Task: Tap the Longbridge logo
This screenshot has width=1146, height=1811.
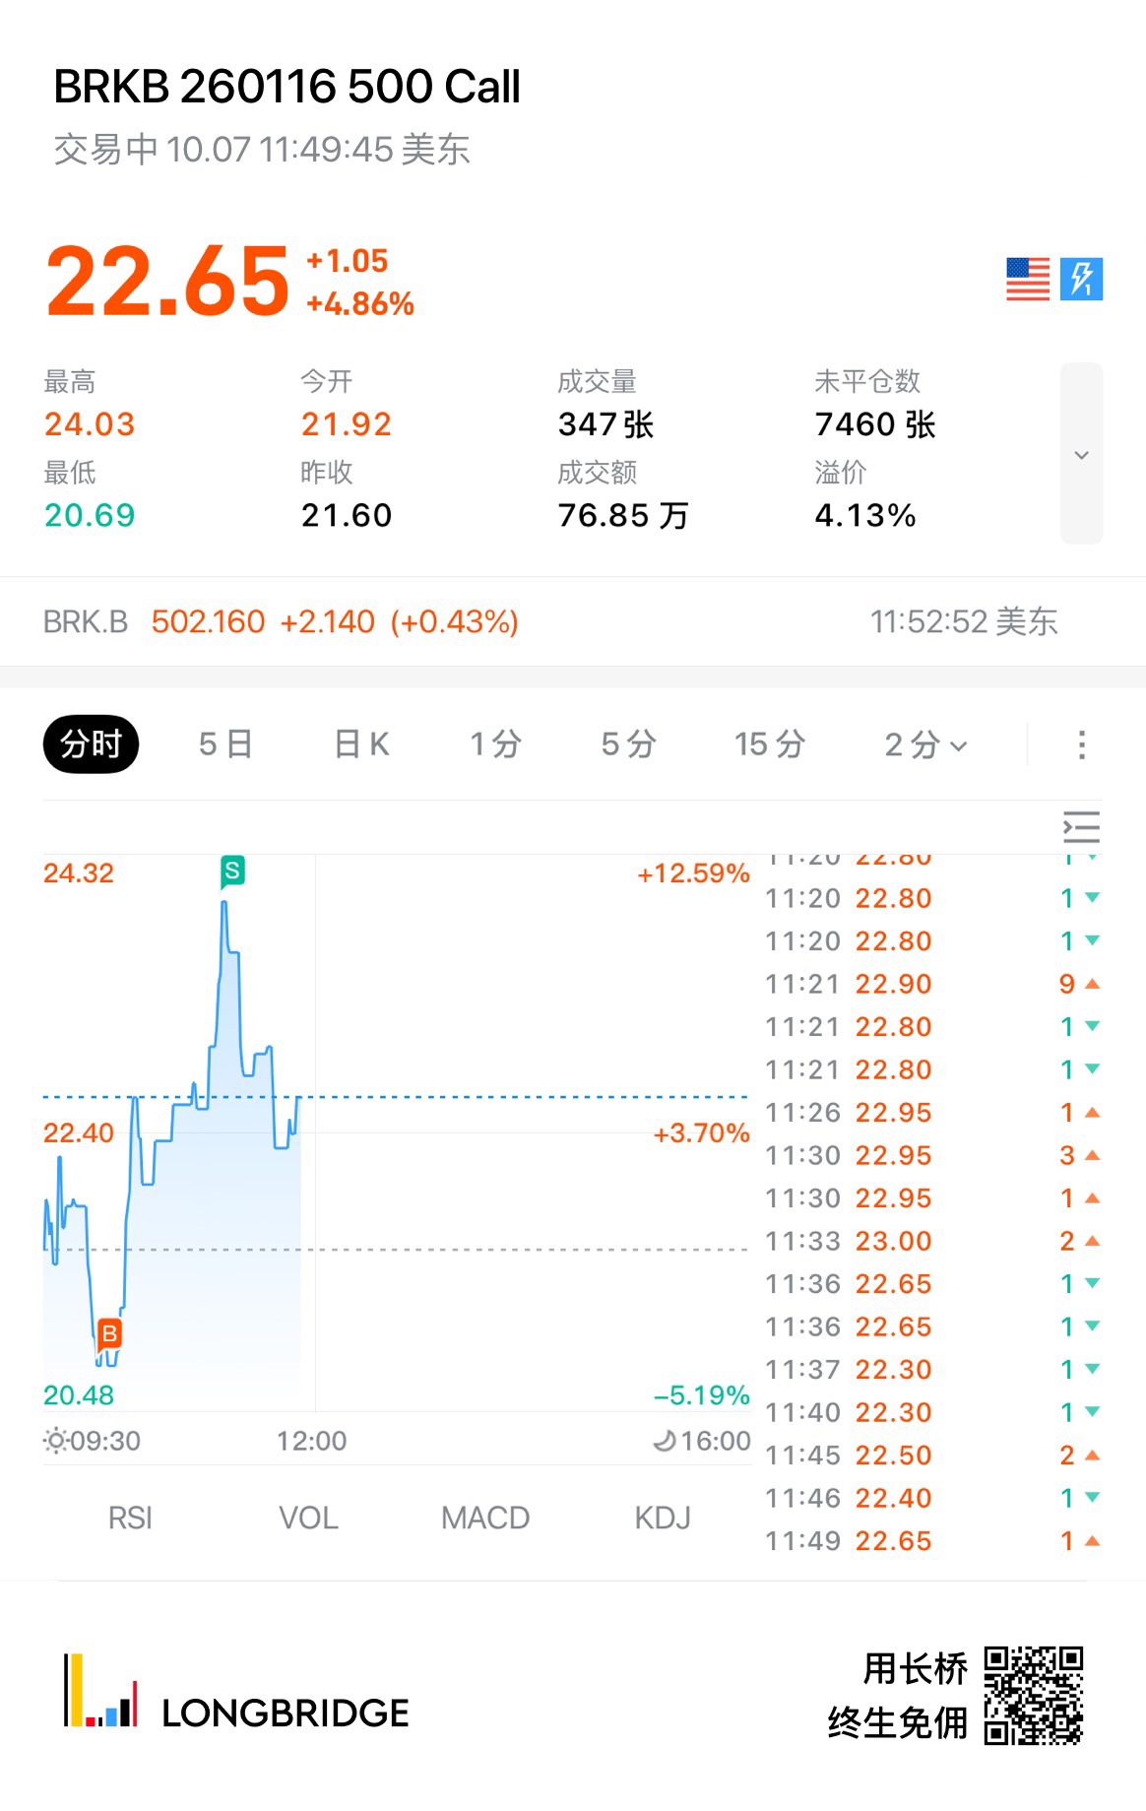Action: (x=236, y=1692)
